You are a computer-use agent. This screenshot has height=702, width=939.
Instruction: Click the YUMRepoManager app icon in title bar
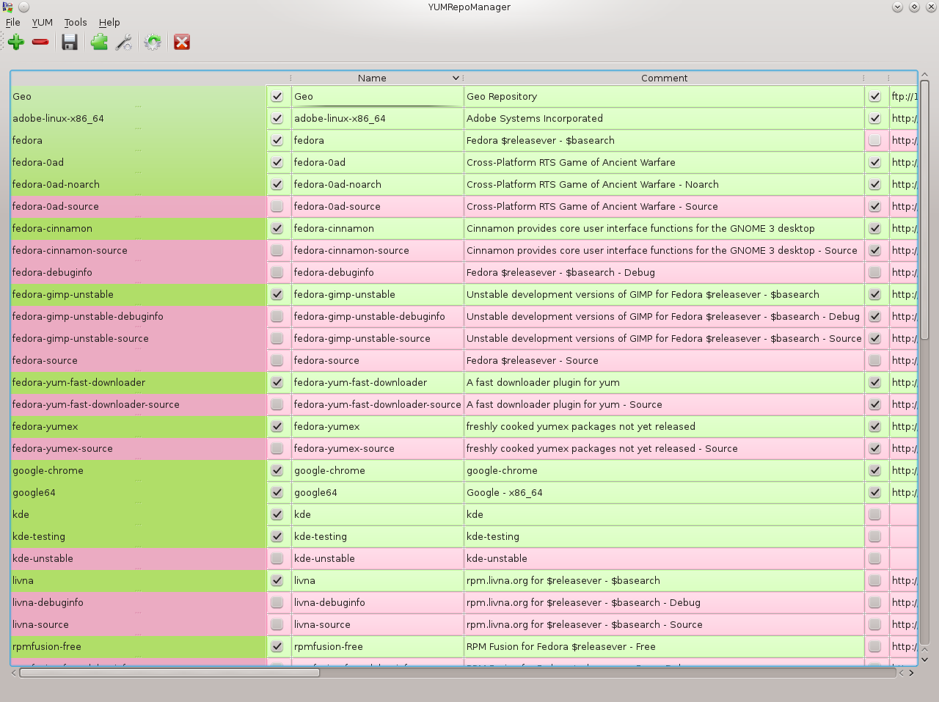(x=7, y=7)
